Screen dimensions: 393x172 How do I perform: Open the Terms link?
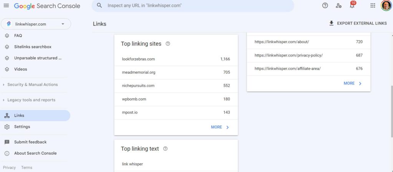pos(26,167)
